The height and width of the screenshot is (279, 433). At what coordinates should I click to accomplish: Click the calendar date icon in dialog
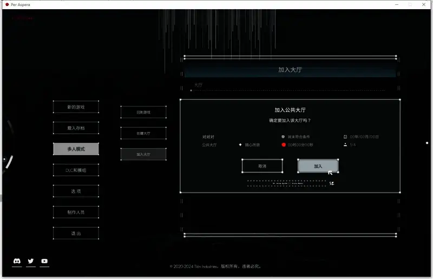coord(345,137)
